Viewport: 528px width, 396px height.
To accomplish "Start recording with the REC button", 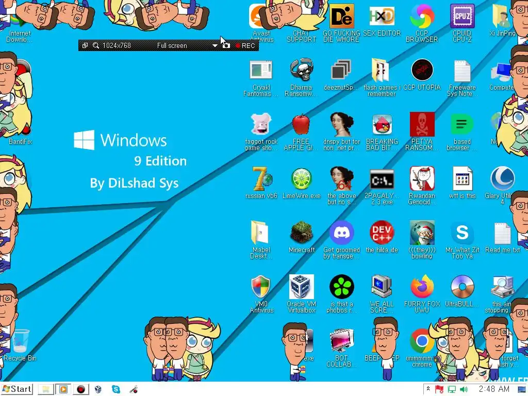I will click(x=245, y=45).
